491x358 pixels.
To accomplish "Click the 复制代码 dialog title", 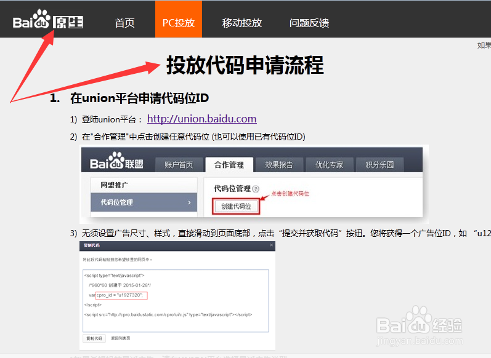I will tap(92, 245).
